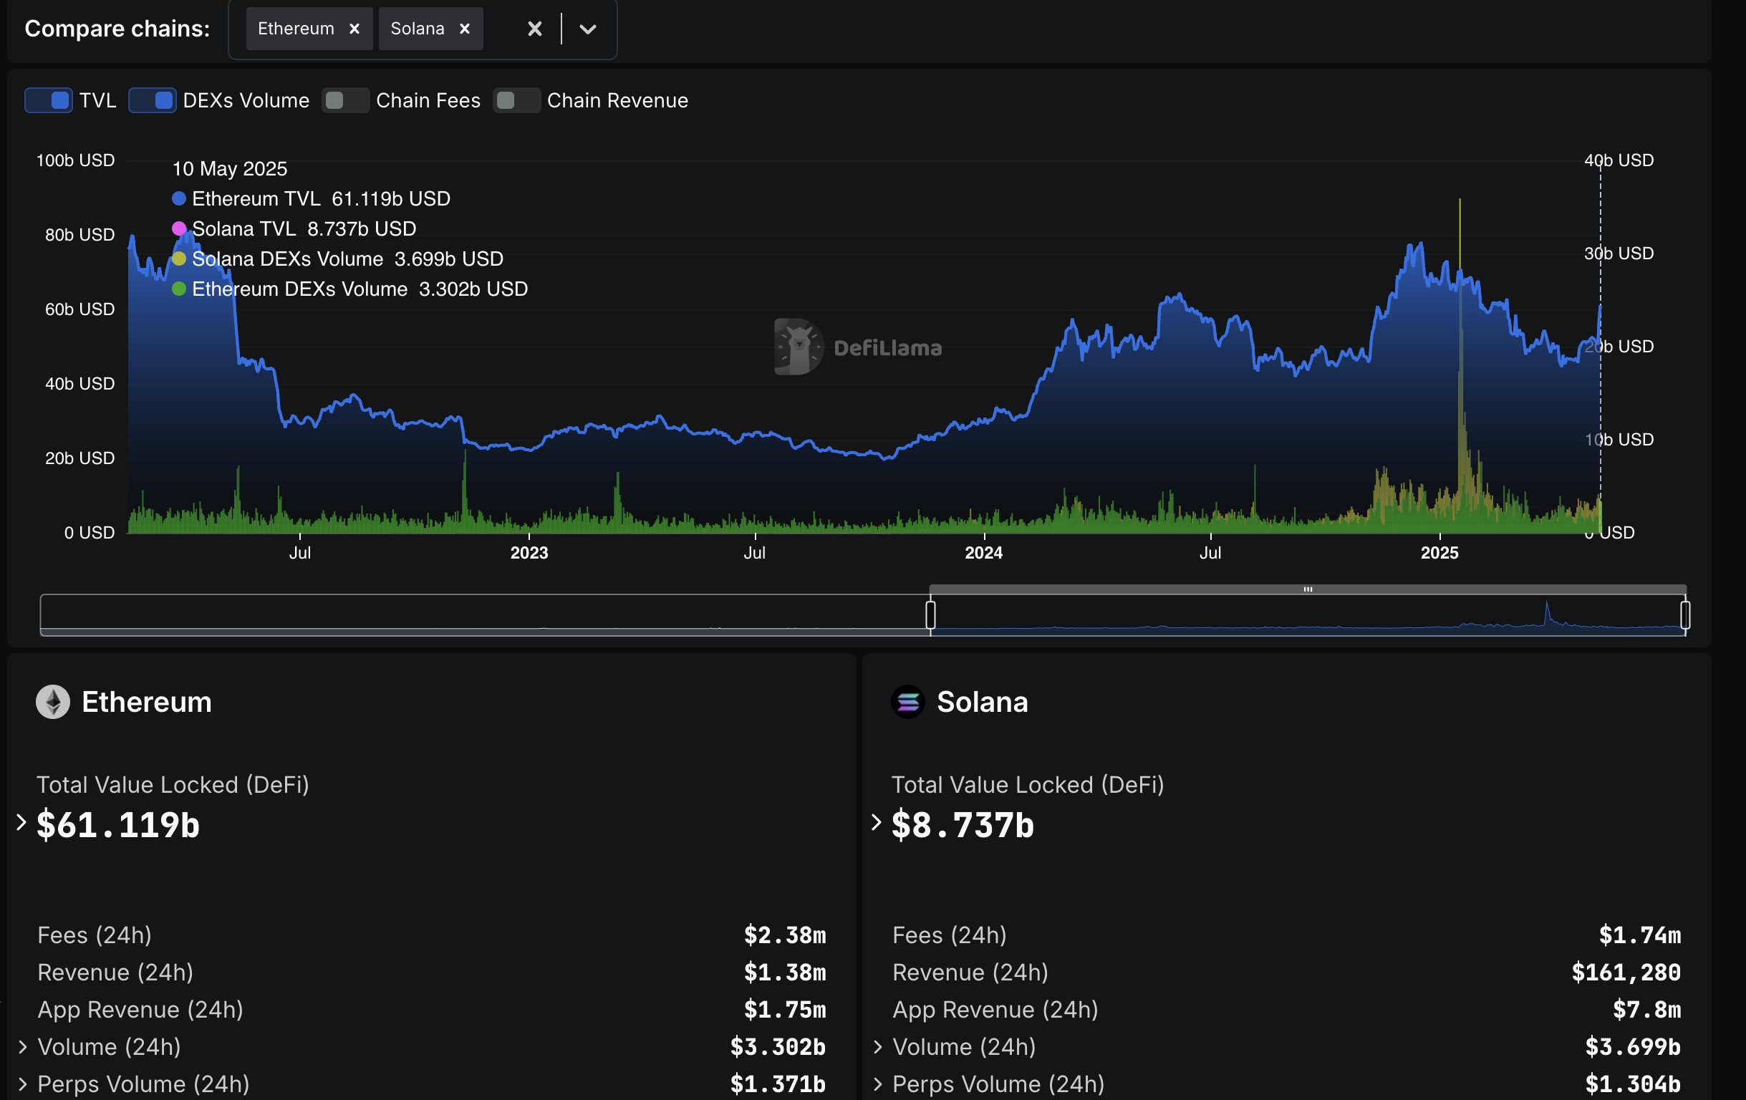
Task: Expand Ethereum Volume (24h) row
Action: 22,1046
